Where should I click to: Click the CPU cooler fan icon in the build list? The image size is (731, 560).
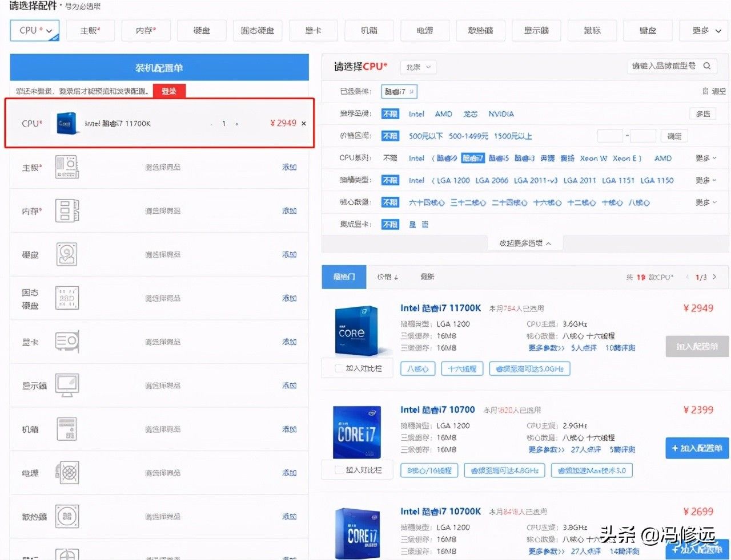click(67, 517)
